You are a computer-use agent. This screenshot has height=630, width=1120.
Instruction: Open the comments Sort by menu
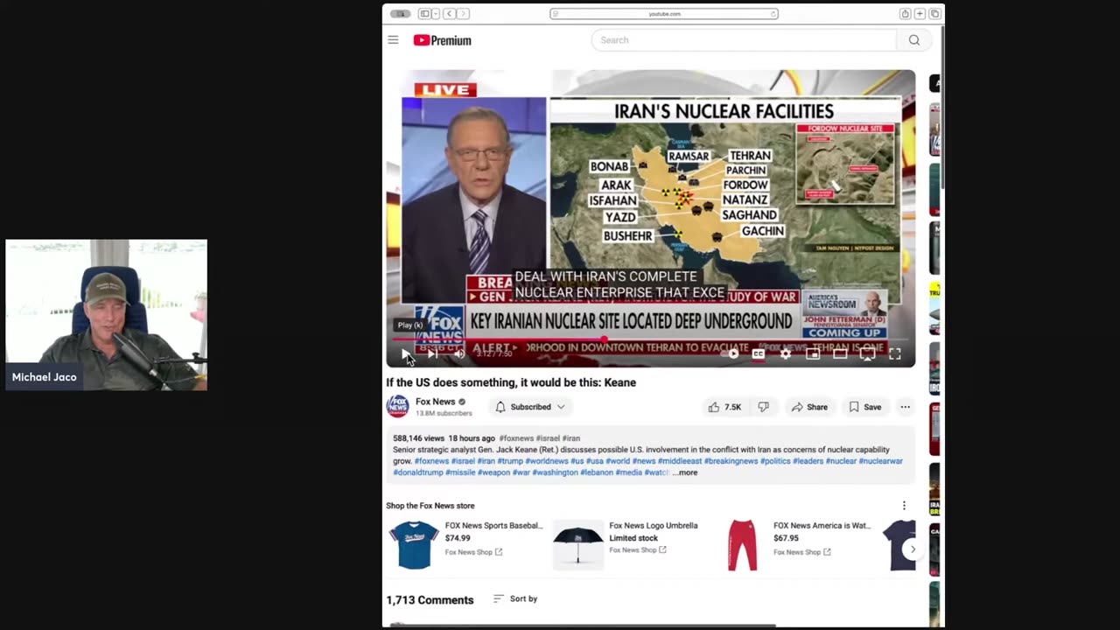514,598
